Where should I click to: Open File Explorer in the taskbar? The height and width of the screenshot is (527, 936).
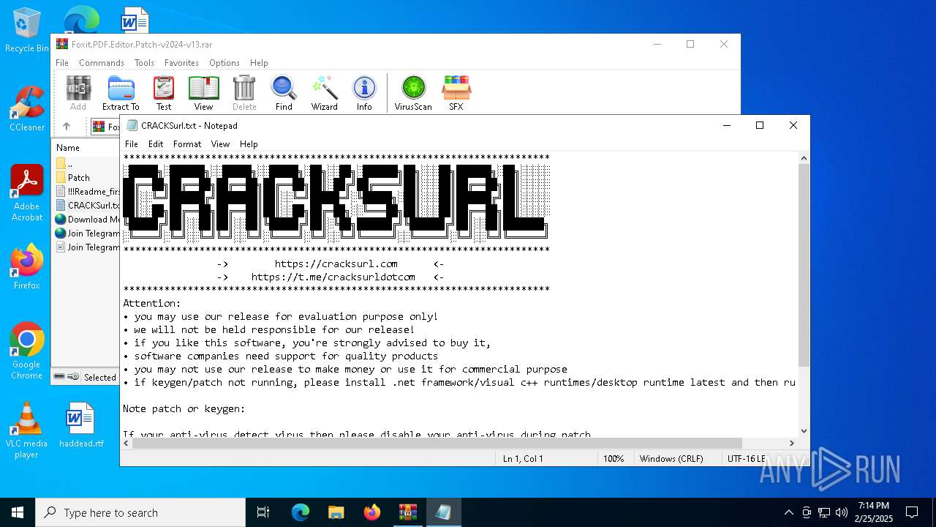pyautogui.click(x=336, y=512)
